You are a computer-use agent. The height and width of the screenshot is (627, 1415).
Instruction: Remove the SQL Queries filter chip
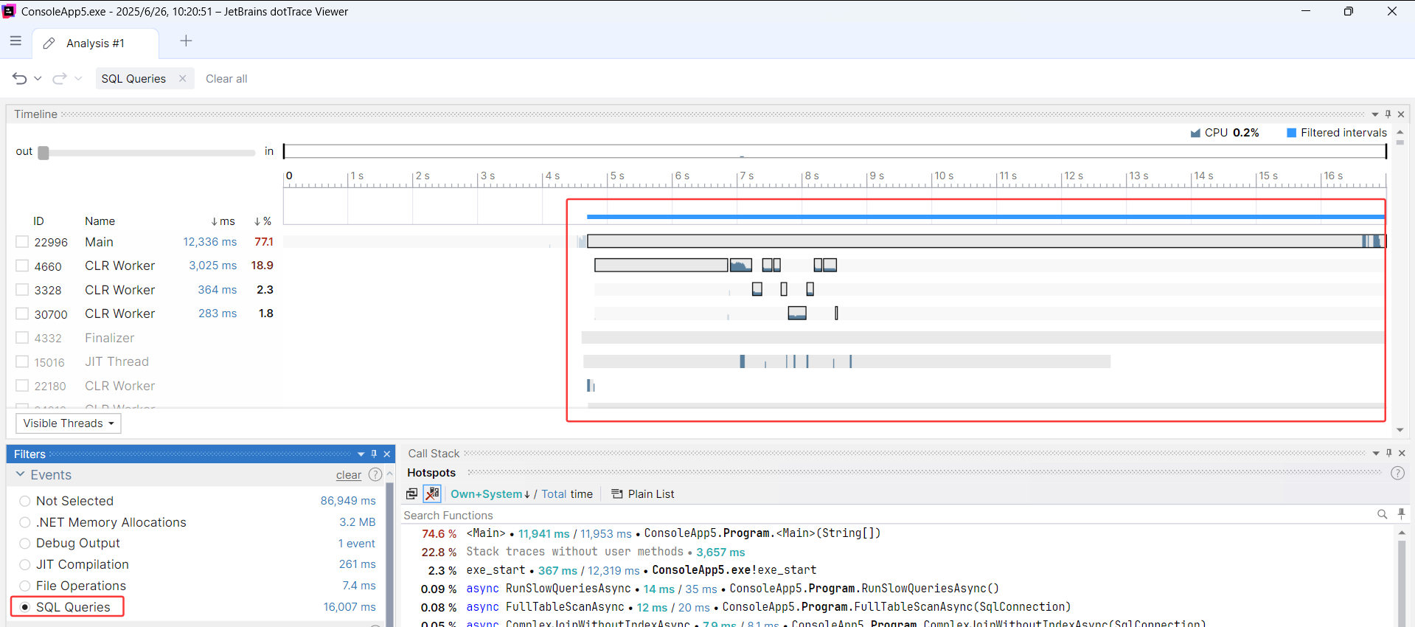coord(182,78)
